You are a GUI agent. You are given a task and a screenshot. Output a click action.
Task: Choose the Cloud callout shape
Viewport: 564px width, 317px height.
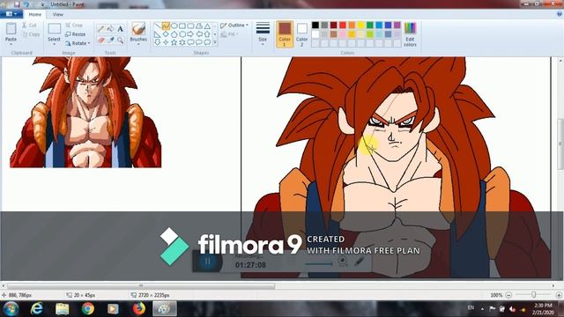click(x=207, y=42)
